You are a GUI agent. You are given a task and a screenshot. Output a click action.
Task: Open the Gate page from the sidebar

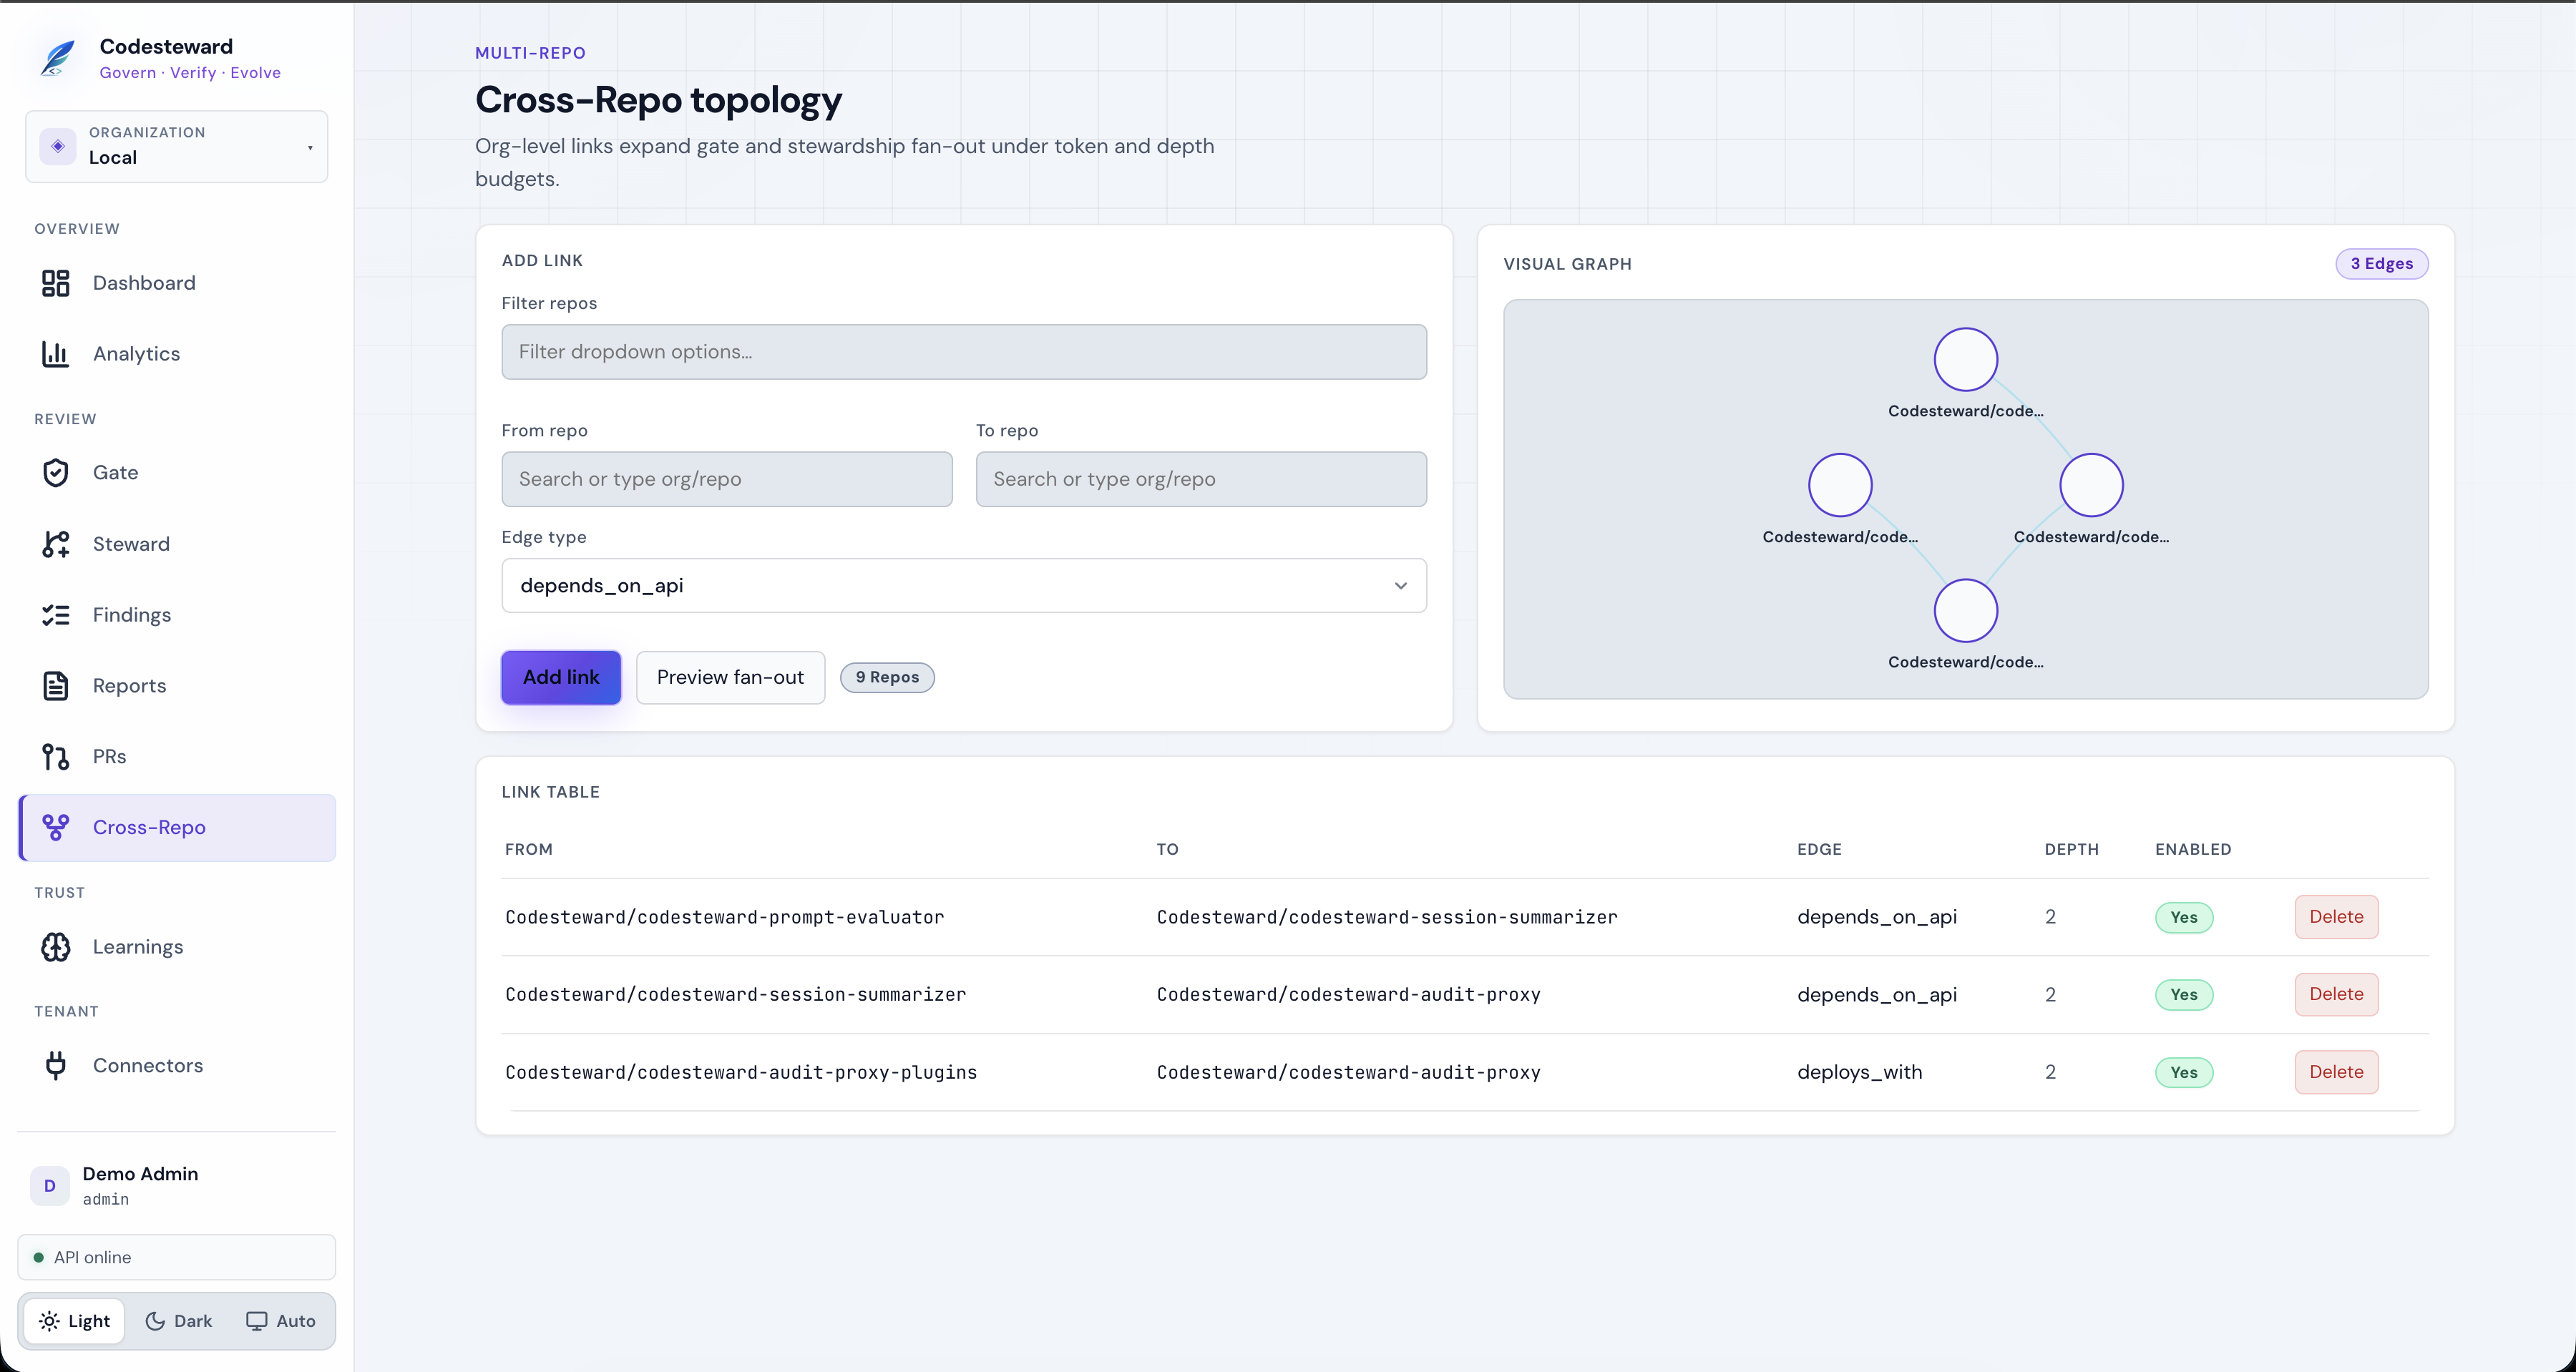pos(177,473)
